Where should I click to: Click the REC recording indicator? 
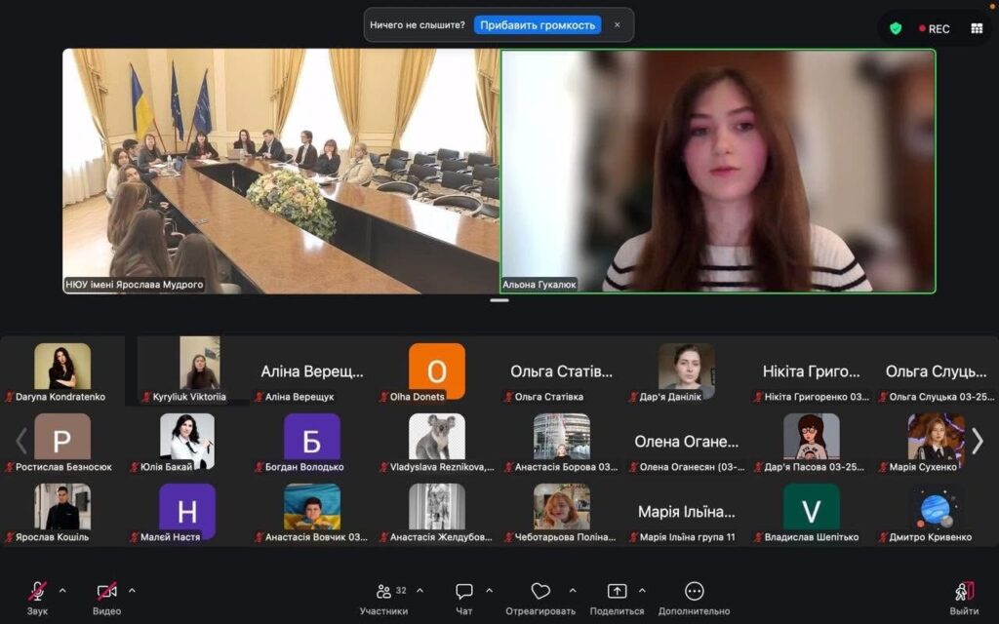(934, 28)
